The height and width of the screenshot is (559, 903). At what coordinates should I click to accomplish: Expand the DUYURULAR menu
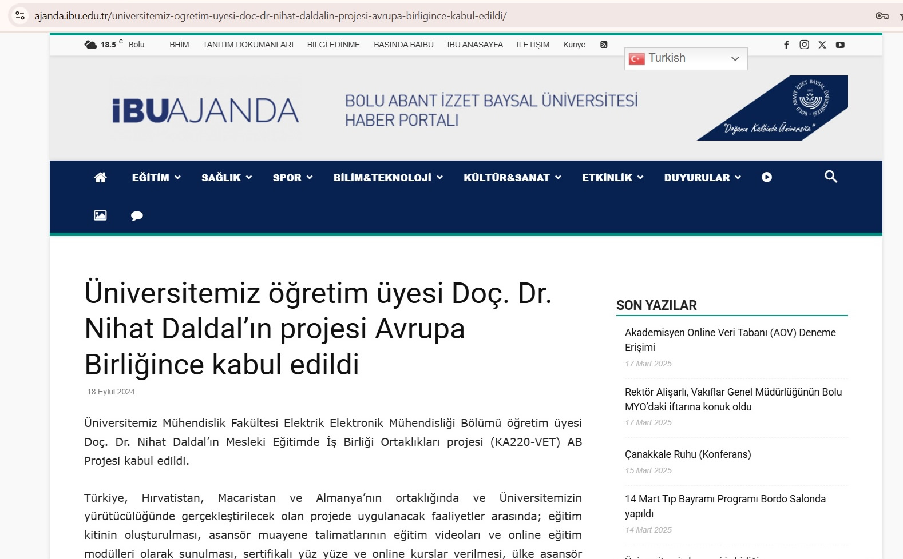[702, 178]
